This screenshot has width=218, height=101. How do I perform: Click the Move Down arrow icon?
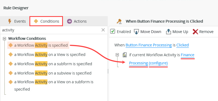click(137, 32)
